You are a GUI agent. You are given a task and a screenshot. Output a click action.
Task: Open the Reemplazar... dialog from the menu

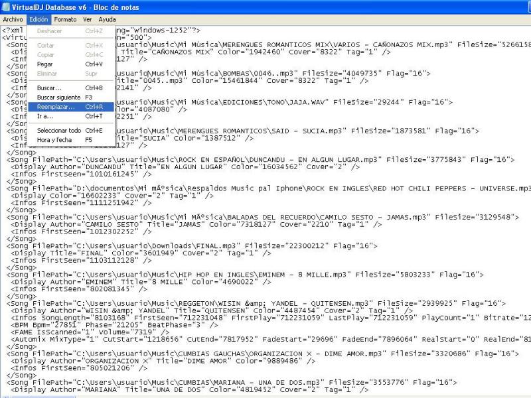point(71,107)
